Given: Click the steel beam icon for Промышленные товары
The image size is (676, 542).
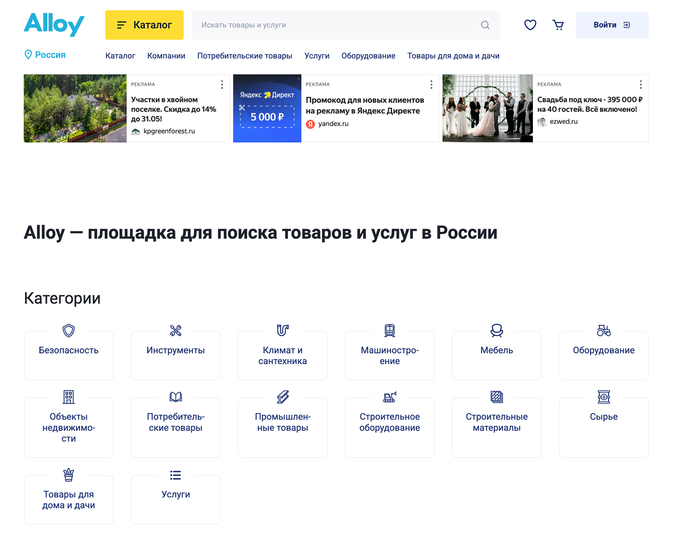Looking at the screenshot, I should point(283,397).
